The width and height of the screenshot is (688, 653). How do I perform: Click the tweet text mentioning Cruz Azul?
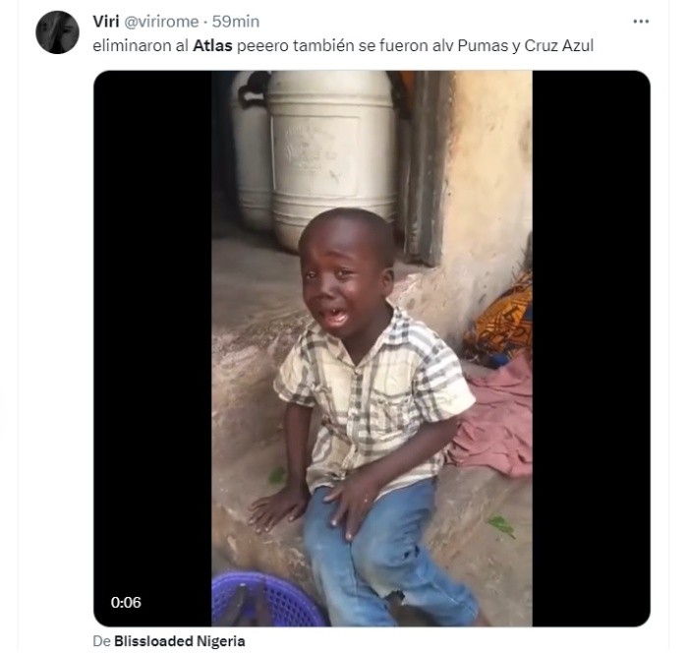tap(557, 44)
